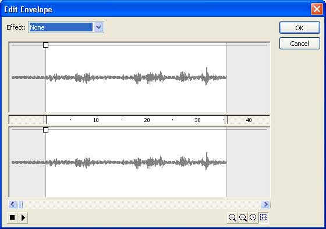Switch timeline units to seconds clock icon

[253, 217]
